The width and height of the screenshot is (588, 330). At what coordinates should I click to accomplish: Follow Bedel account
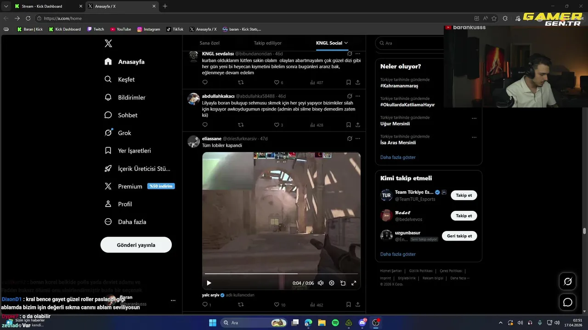point(464,215)
